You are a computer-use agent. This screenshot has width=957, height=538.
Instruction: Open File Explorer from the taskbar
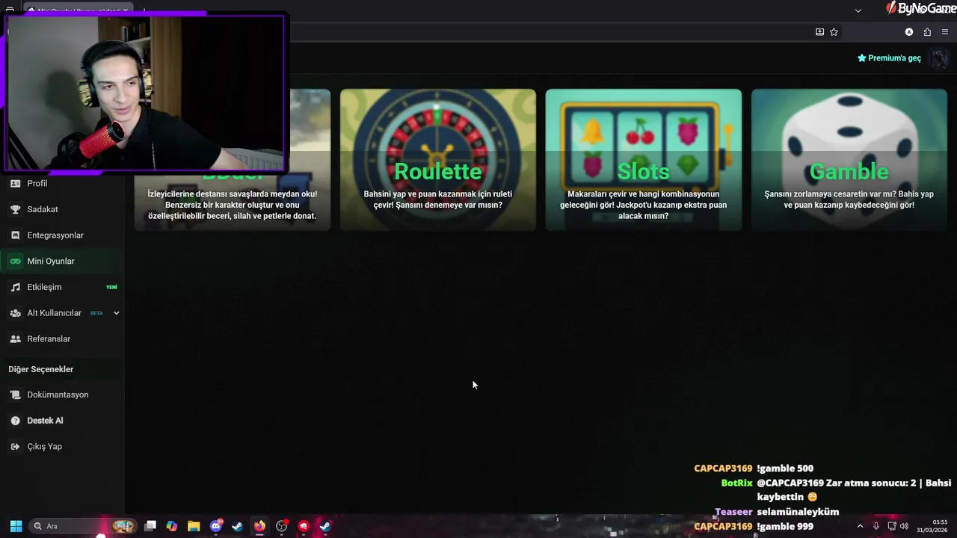[194, 526]
